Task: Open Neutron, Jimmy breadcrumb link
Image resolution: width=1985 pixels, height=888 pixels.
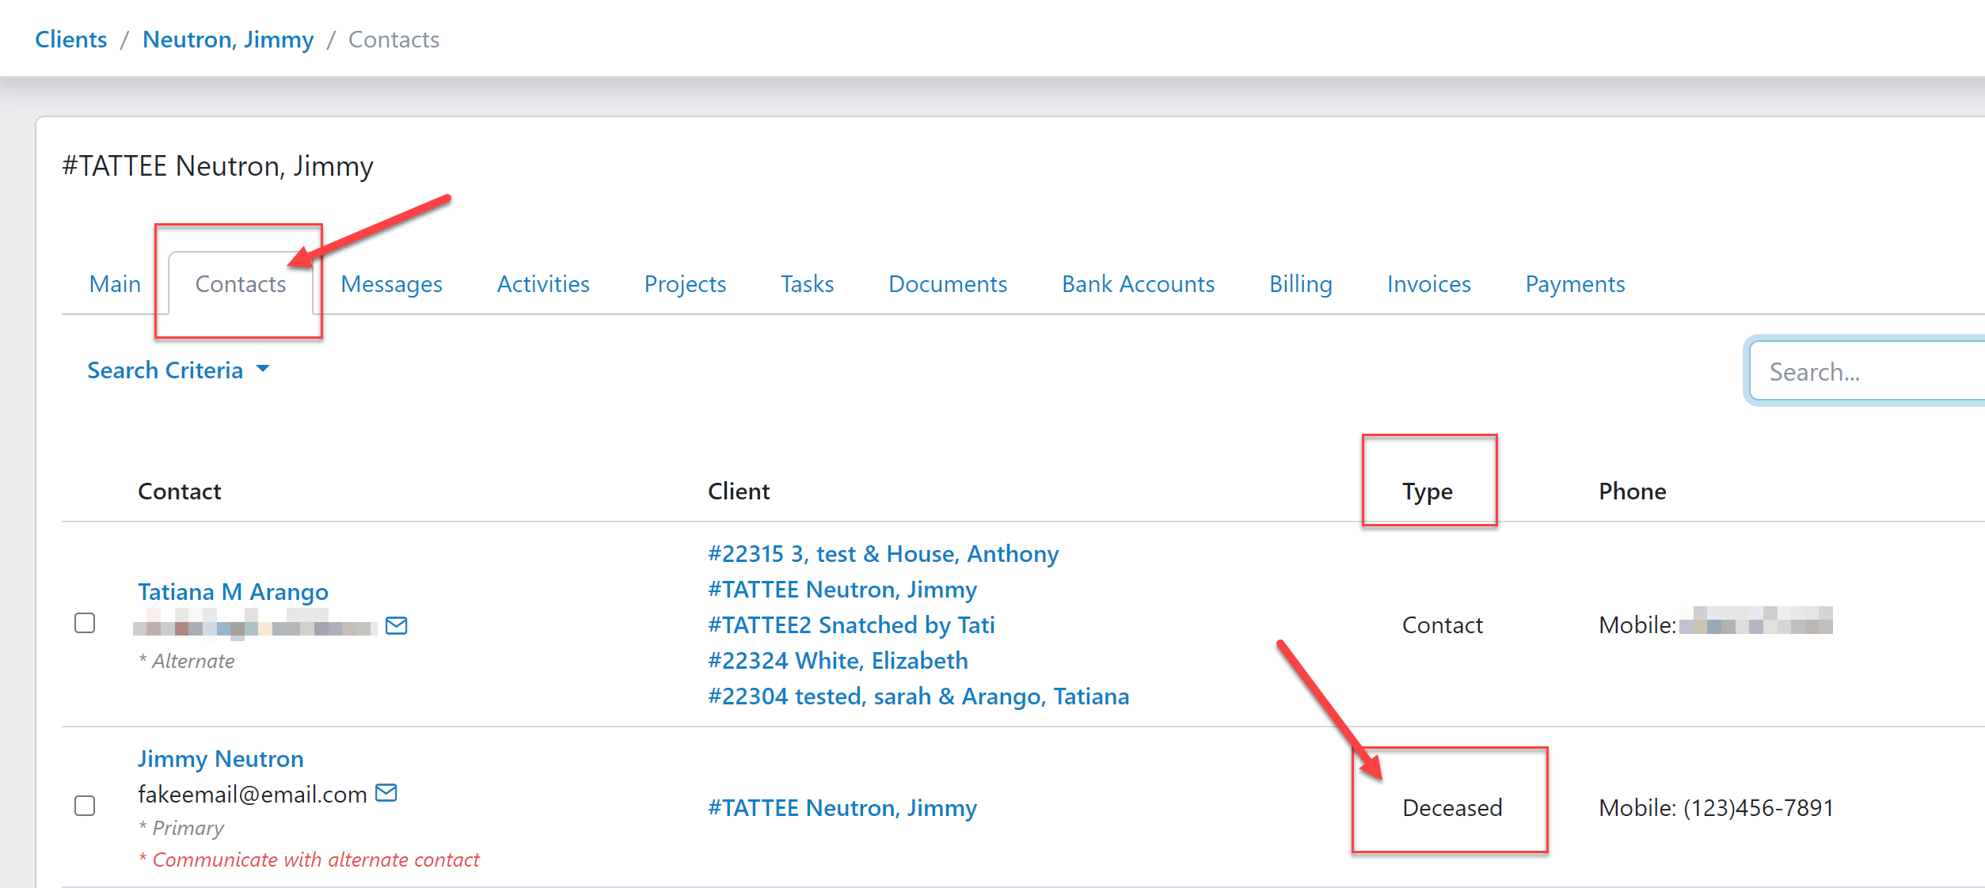Action: click(228, 40)
